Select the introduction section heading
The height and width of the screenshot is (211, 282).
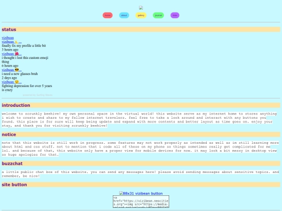click(141, 105)
